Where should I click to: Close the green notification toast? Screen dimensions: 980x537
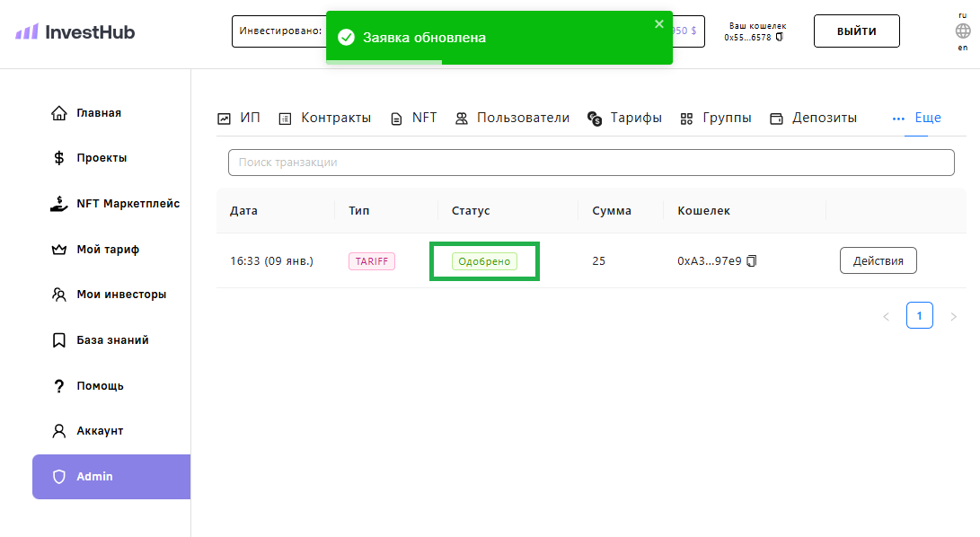coord(659,24)
